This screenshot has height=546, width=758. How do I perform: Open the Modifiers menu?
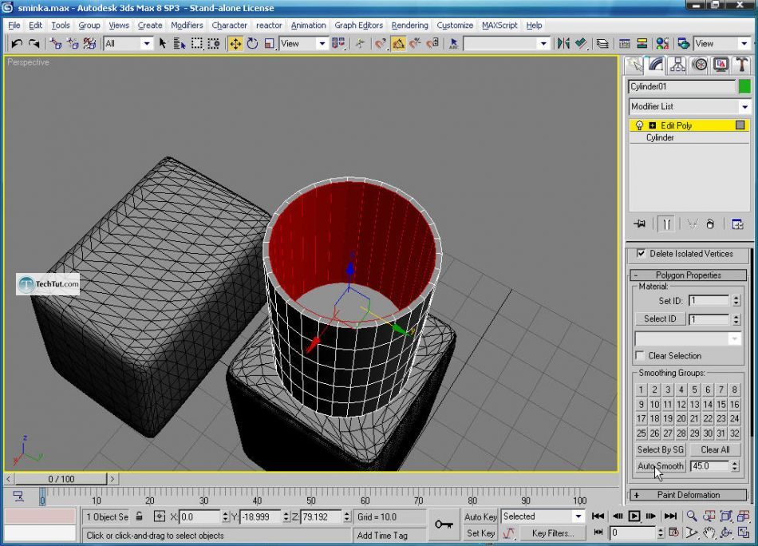(187, 26)
